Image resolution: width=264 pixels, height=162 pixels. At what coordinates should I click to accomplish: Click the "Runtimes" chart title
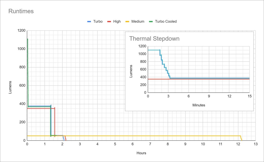(x=21, y=11)
